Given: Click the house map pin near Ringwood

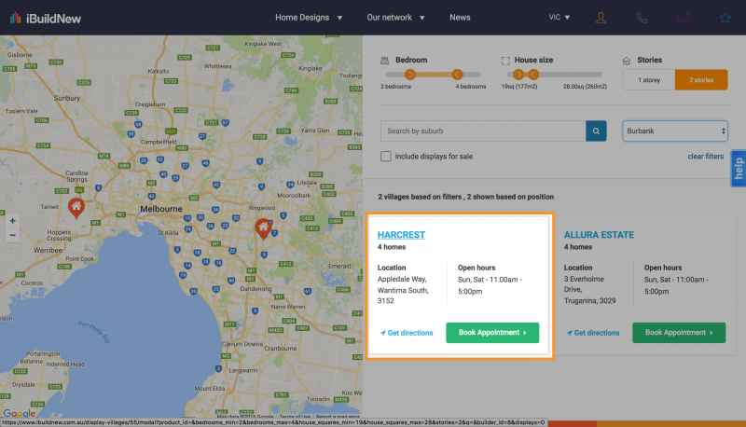Looking at the screenshot, I should pos(264,227).
